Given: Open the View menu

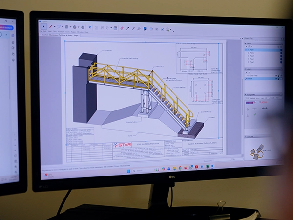Looking at the screenshot, I should click(x=50, y=32).
